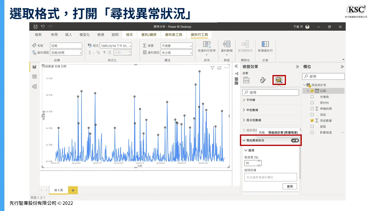The height and width of the screenshot is (211, 375).
Task: Check the 瑕疵 field checkbox
Action: pyautogui.click(x=312, y=115)
